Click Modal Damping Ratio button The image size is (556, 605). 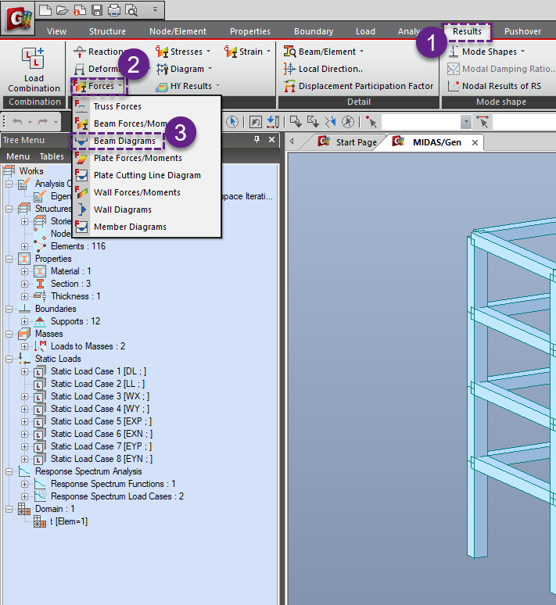[501, 69]
